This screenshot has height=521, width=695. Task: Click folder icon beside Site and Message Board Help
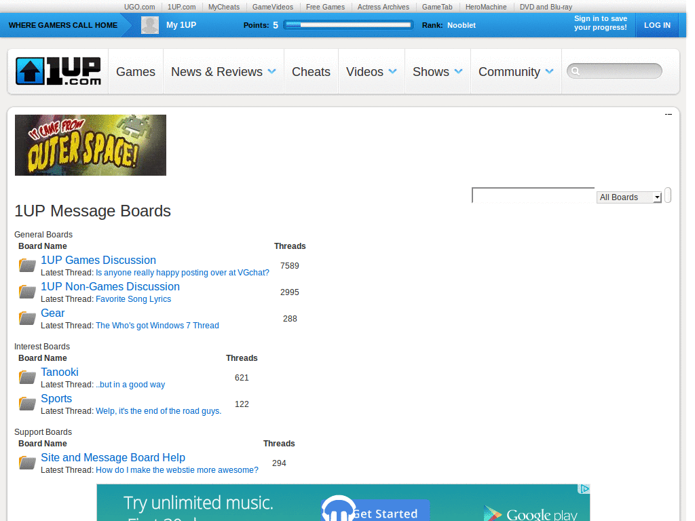pos(27,463)
